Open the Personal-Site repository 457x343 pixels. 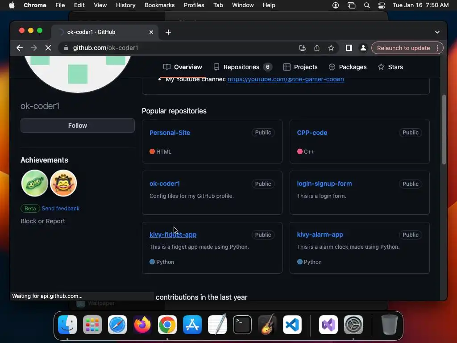pos(170,133)
